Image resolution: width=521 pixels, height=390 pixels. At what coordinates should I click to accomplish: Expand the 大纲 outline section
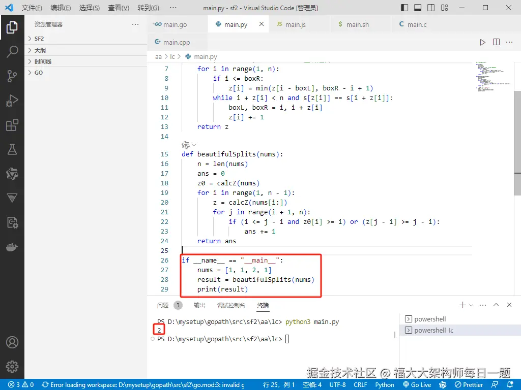click(85, 50)
